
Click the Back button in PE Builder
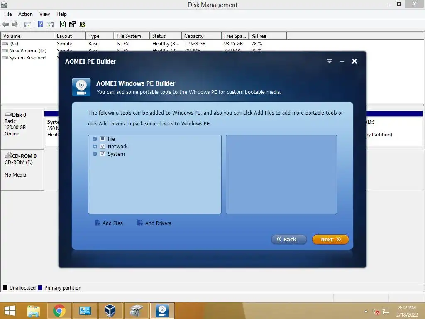(289, 240)
